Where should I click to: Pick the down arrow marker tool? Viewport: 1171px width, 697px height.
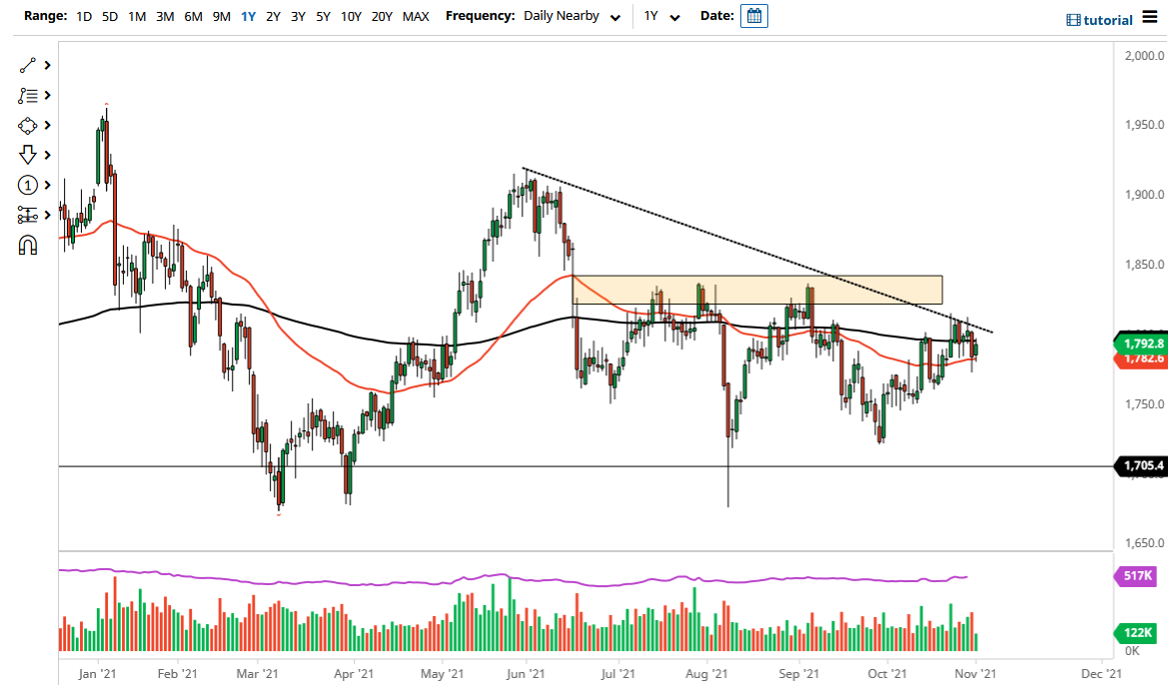pos(28,155)
